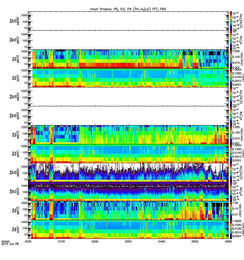Click the thd fbk scm1 spectrogram
The width and height of the screenshot is (244, 260).
[x=128, y=153]
